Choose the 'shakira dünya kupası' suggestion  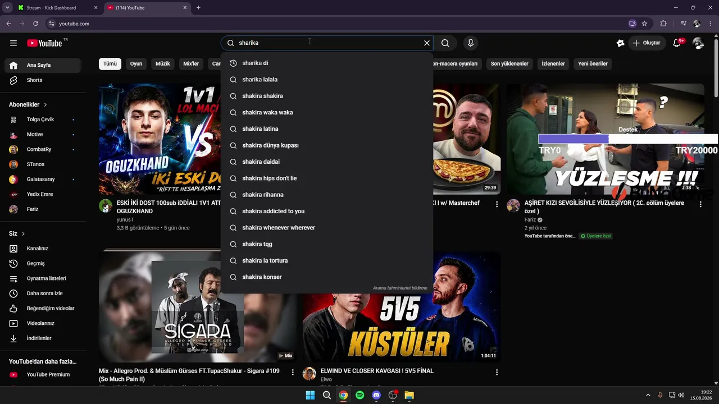pyautogui.click(x=327, y=145)
